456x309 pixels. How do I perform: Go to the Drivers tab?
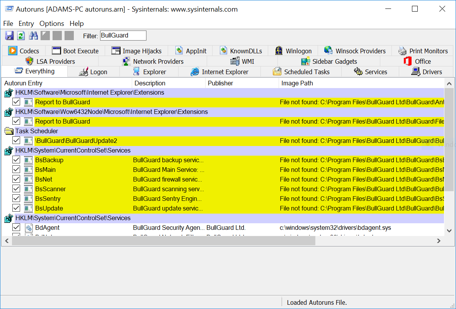(426, 72)
